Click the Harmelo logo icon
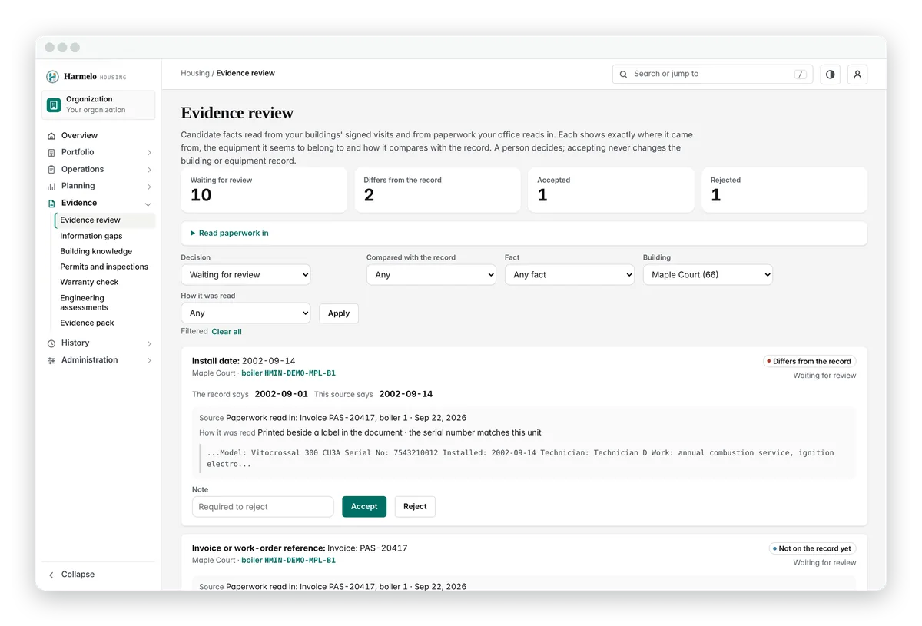Screen dimensions: 922x626 coord(52,77)
